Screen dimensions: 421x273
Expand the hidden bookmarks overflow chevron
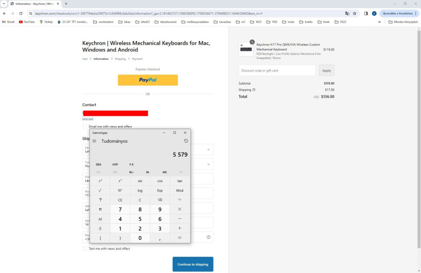379,22
